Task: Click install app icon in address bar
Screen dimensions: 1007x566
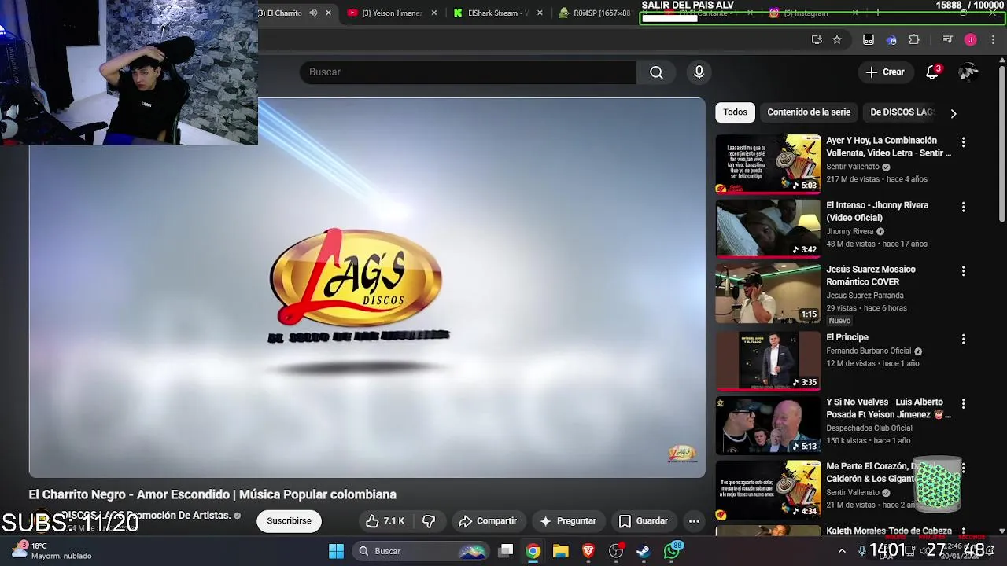Action: coord(817,40)
